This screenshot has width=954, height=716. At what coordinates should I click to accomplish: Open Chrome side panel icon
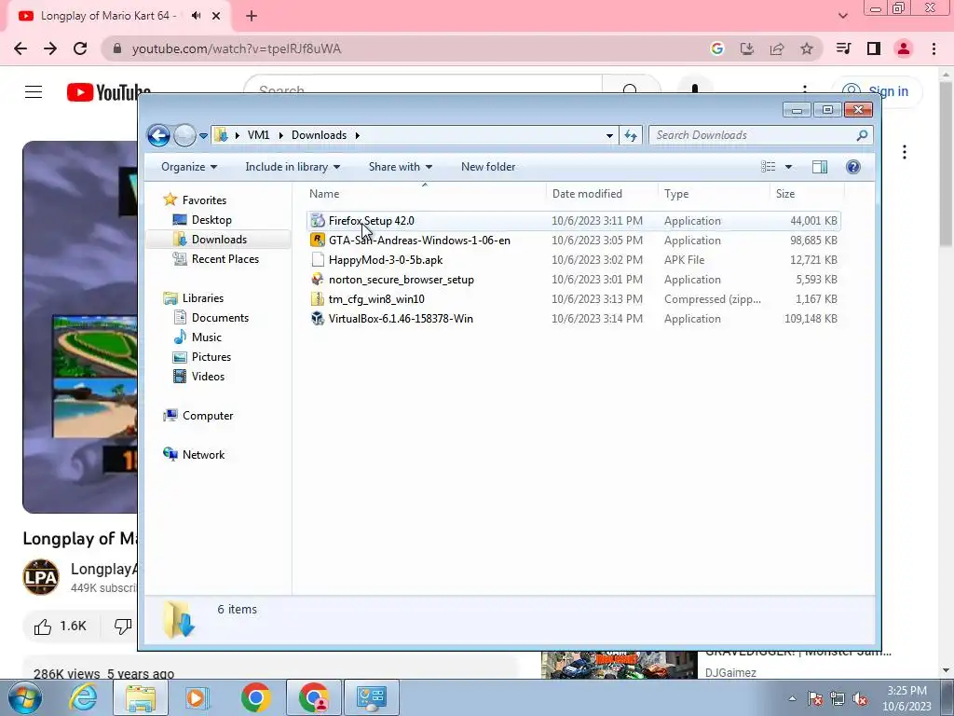[x=874, y=48]
